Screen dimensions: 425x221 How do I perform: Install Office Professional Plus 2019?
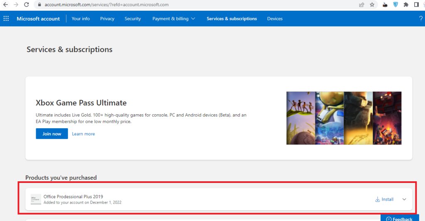point(384,199)
